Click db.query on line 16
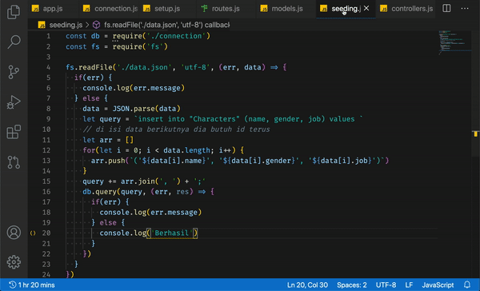The height and width of the screenshot is (291, 480). click(x=99, y=192)
